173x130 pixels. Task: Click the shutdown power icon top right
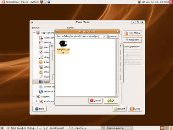(171, 2)
